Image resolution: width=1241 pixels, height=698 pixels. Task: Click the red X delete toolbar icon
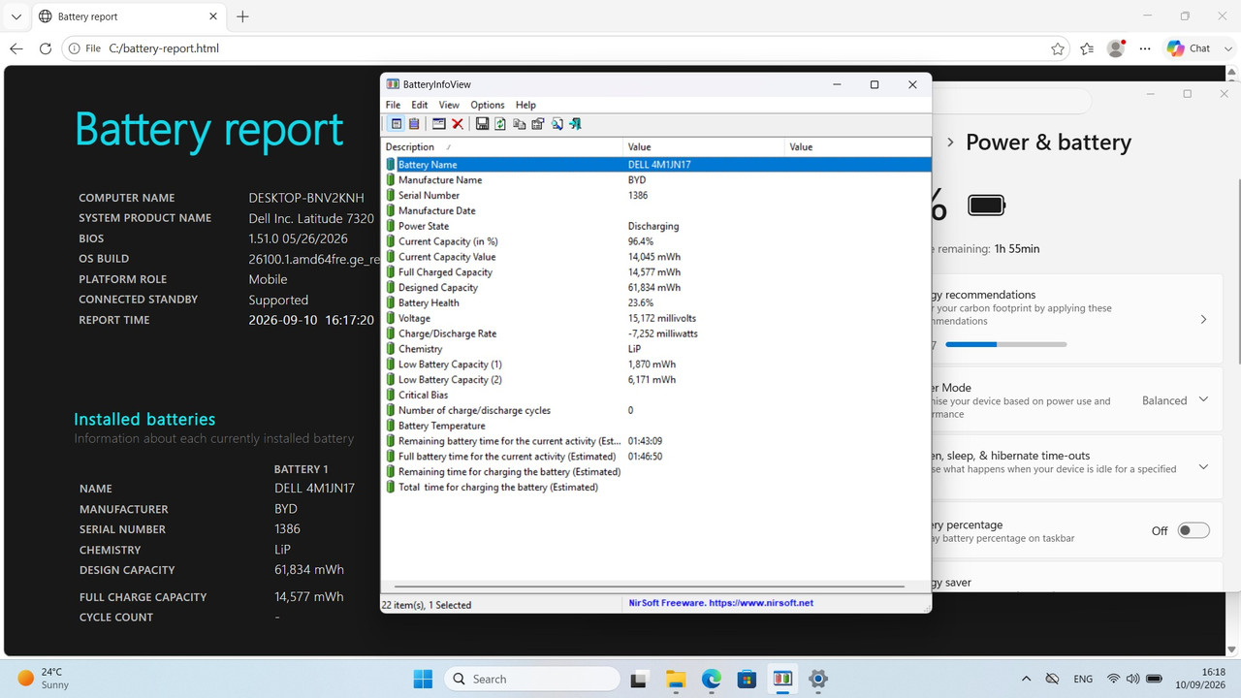458,124
